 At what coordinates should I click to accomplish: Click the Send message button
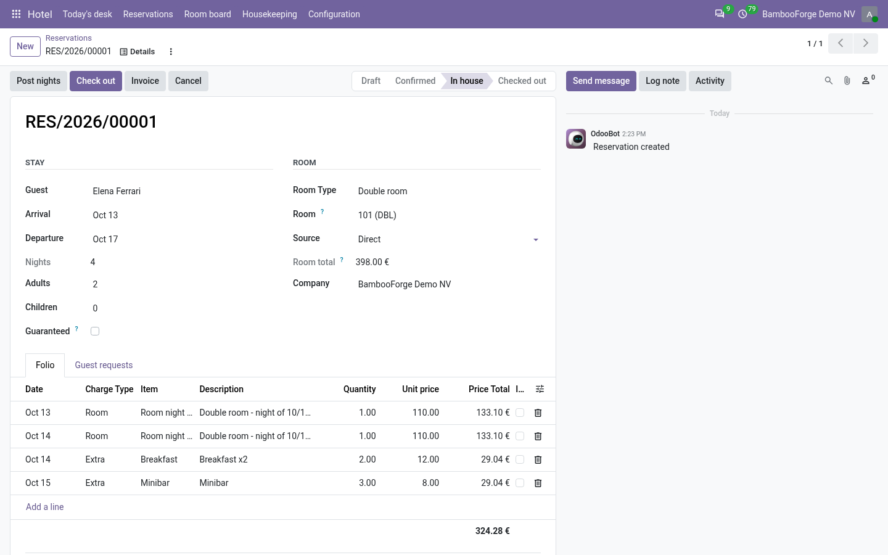click(601, 81)
